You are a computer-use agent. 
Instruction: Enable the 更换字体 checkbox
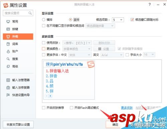point(43,55)
